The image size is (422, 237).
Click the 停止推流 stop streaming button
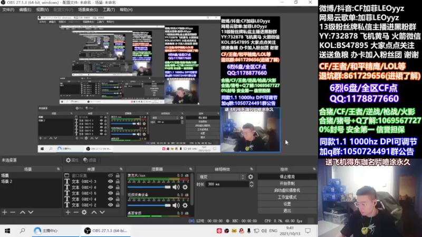[x=287, y=177]
